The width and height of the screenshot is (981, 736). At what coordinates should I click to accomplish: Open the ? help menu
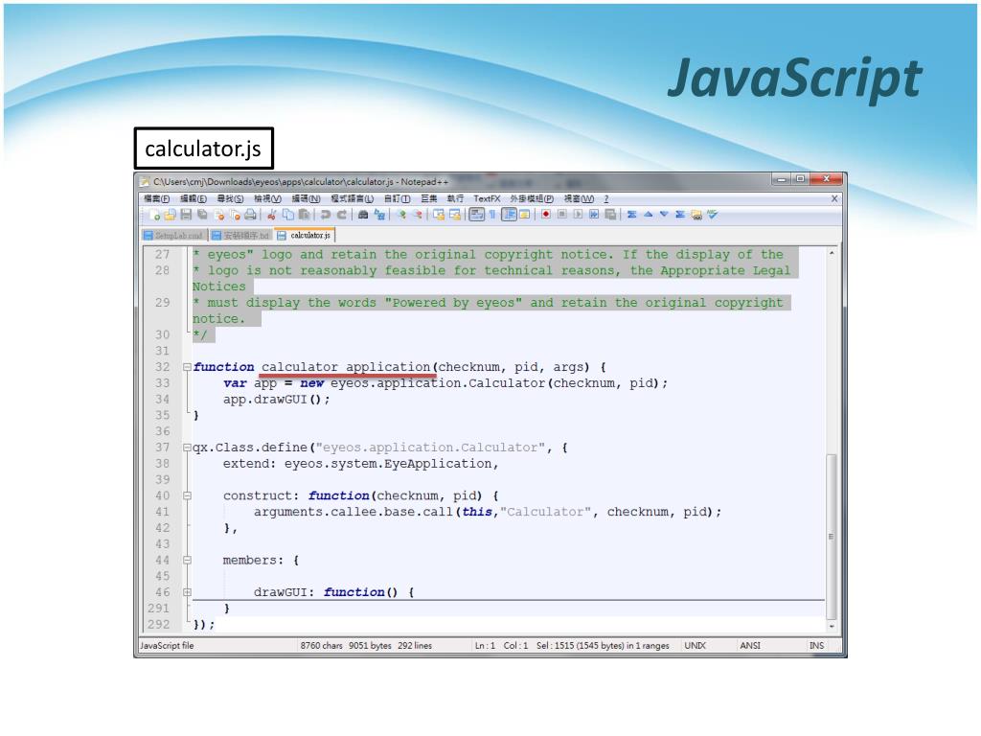point(605,198)
